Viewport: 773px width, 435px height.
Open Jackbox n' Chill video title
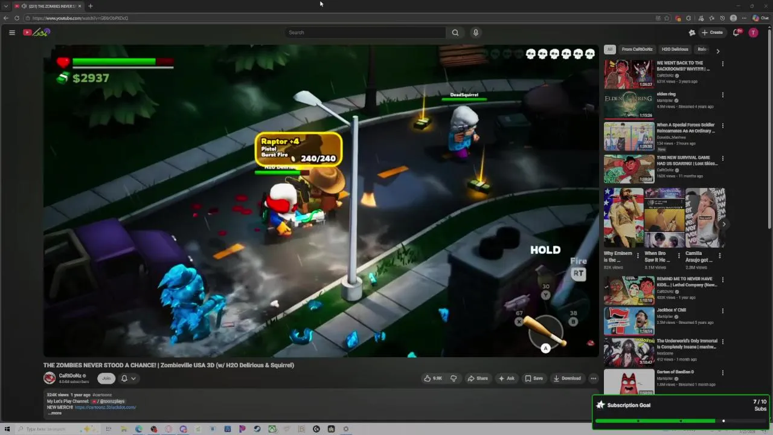pos(672,310)
